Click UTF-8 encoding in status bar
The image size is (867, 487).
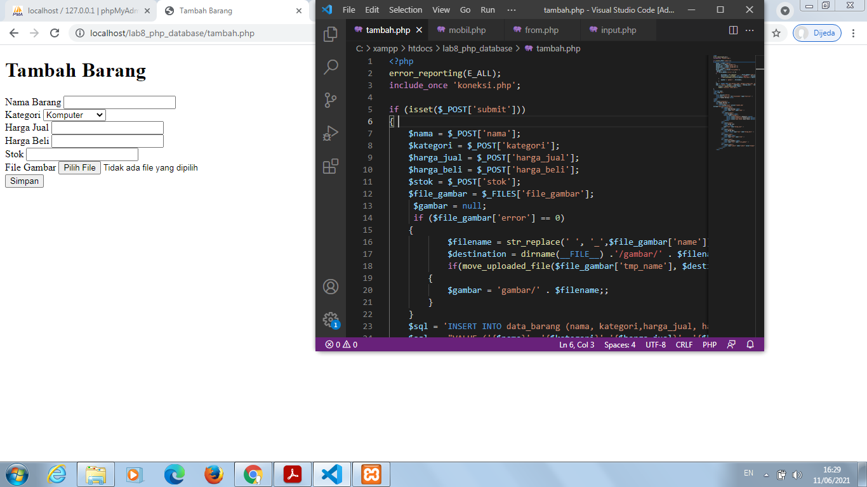pos(656,345)
